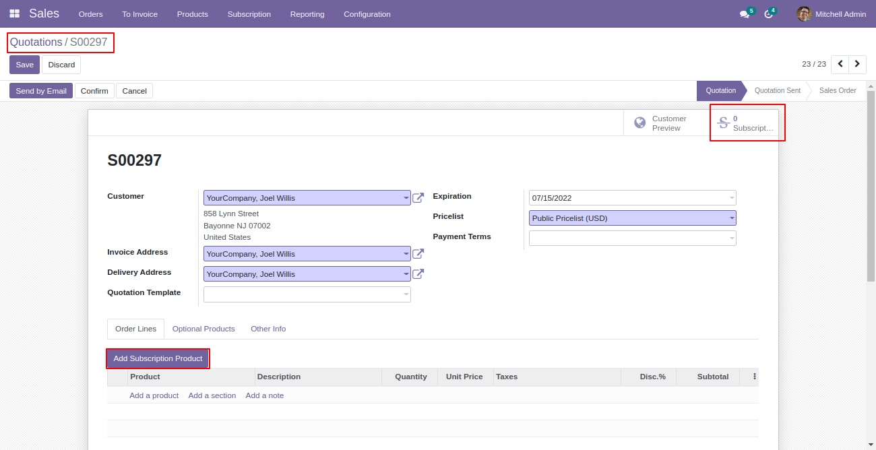Open table column options kebab icon
The width and height of the screenshot is (876, 450).
(x=754, y=377)
